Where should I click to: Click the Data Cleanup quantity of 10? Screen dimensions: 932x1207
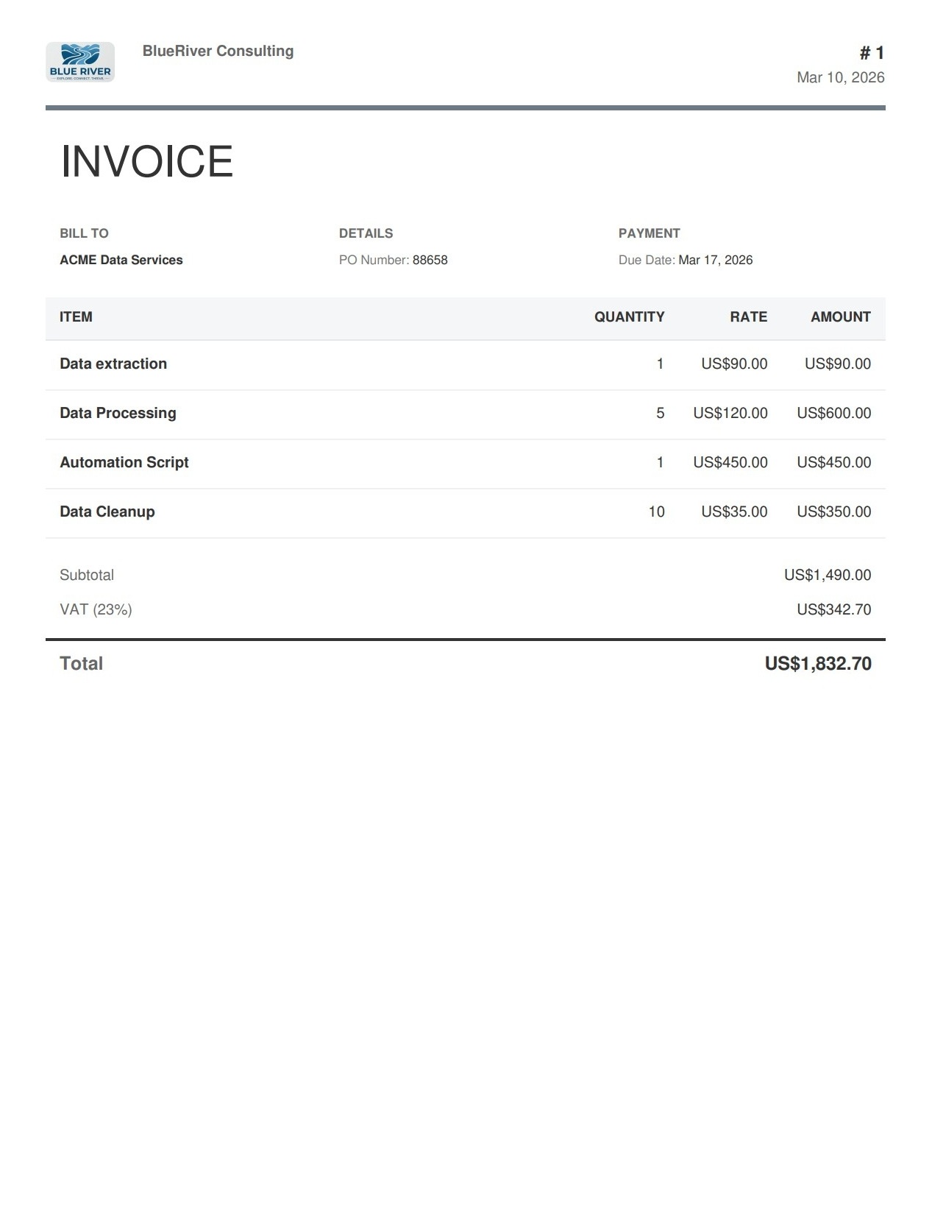pos(656,512)
